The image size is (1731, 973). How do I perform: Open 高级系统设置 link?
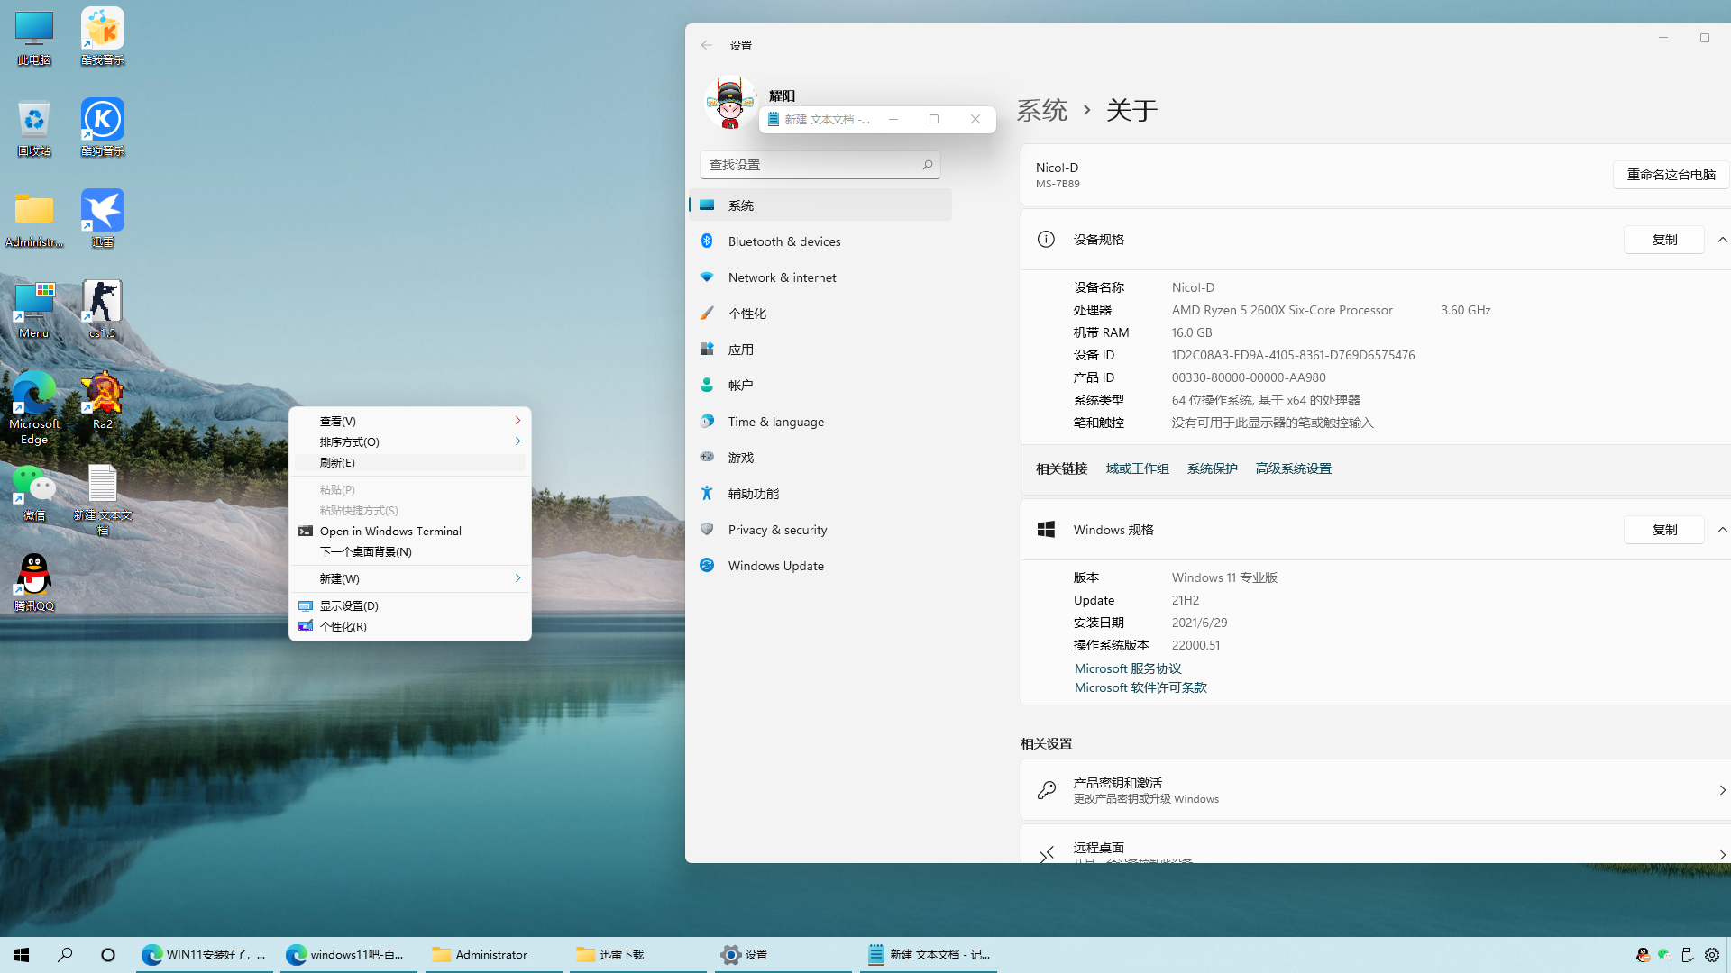[1293, 468]
